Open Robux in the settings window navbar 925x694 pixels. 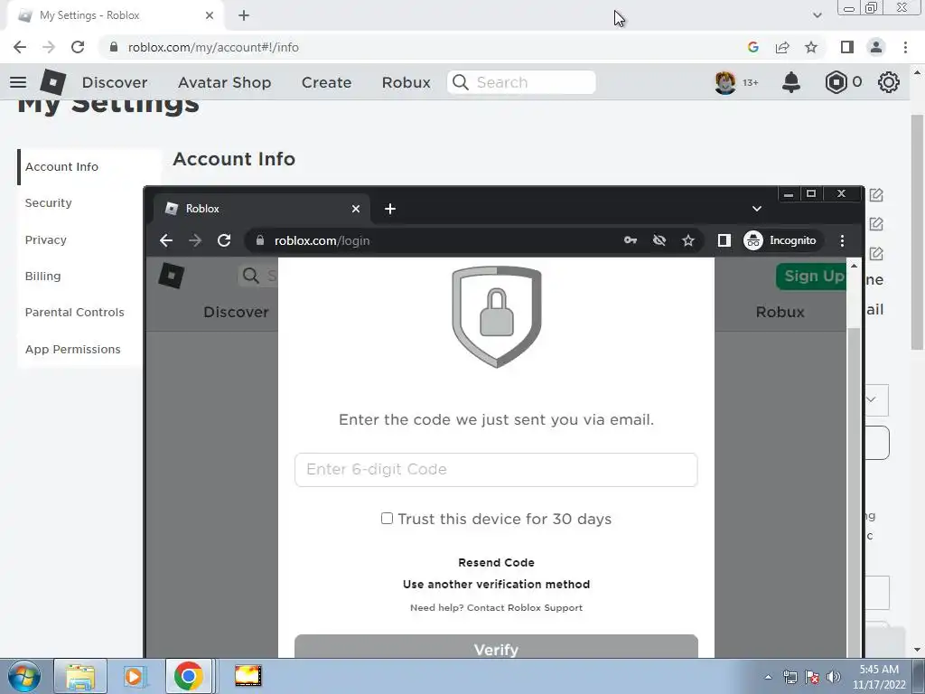coord(406,82)
